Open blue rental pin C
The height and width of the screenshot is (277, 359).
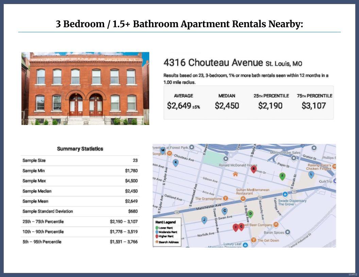coord(225,211)
